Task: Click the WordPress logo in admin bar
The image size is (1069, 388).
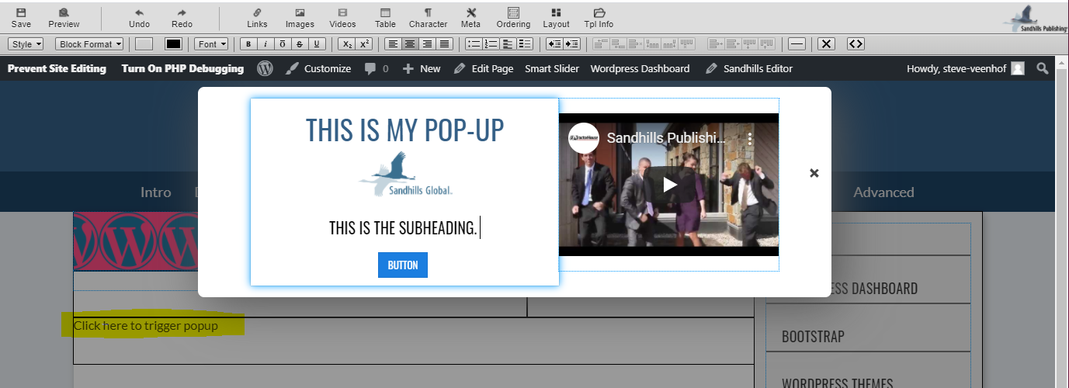Action: 265,68
